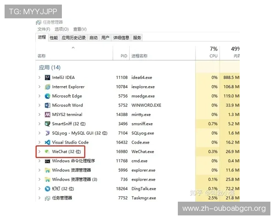The height and width of the screenshot is (220, 275).
Task: Expand the SmartSniff process group
Action: click(x=39, y=124)
